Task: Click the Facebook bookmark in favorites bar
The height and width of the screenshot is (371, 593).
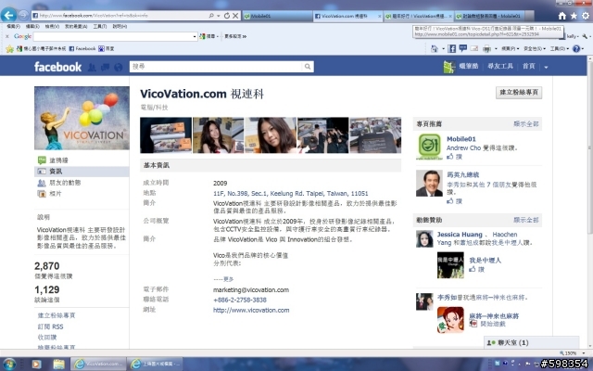Action: [x=82, y=48]
